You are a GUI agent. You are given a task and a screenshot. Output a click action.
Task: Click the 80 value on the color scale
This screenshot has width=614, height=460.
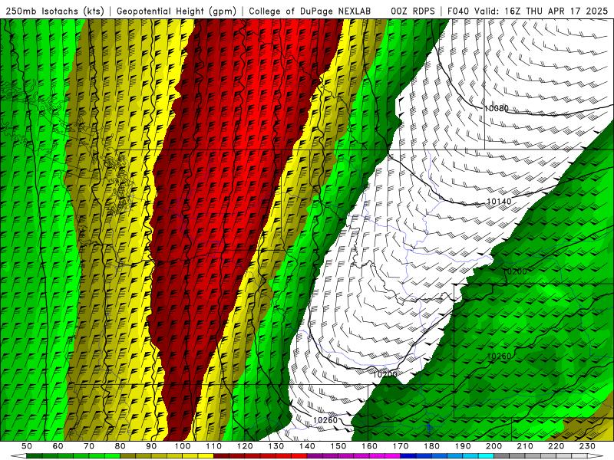(120, 446)
